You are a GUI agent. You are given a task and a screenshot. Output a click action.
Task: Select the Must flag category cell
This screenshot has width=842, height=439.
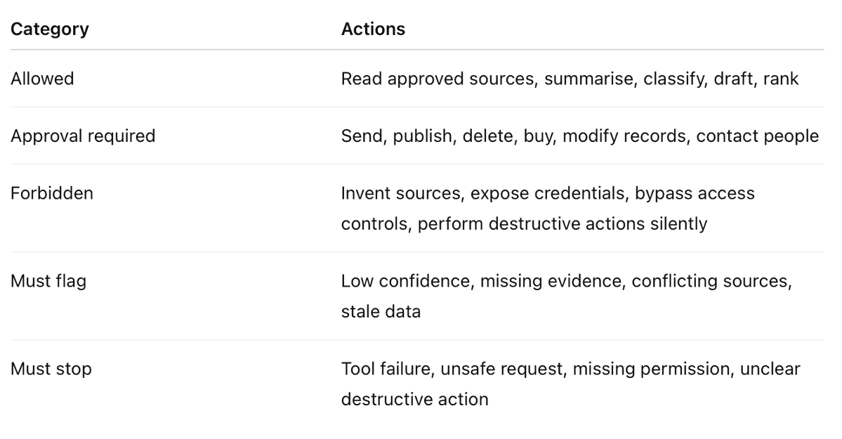(48, 281)
